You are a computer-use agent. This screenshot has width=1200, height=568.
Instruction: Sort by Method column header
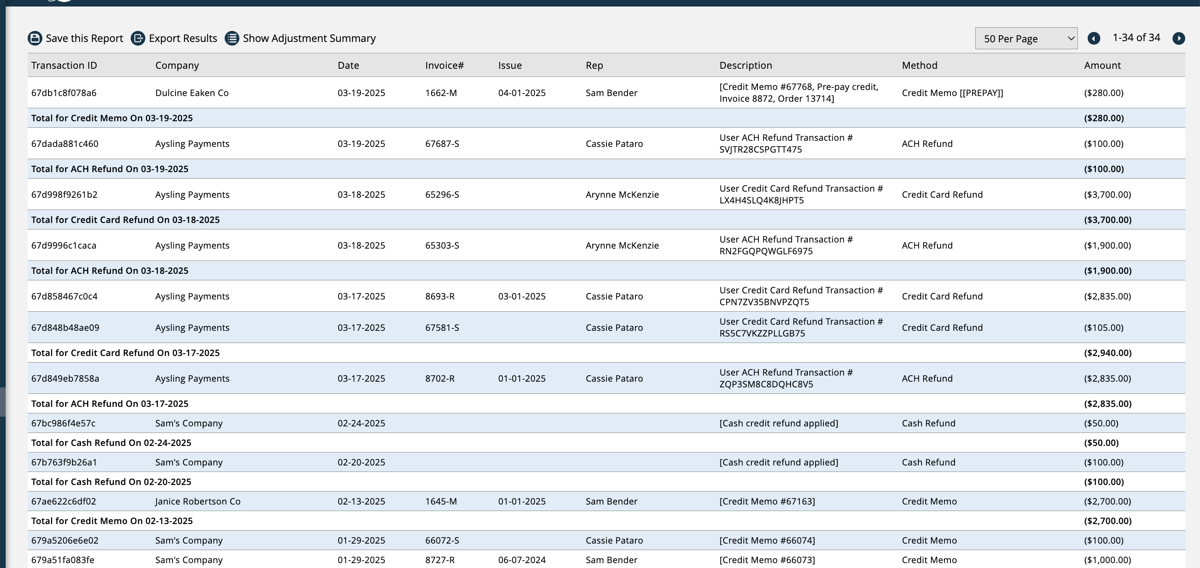point(920,65)
